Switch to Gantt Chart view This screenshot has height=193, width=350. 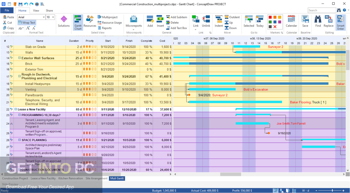coord(78,22)
